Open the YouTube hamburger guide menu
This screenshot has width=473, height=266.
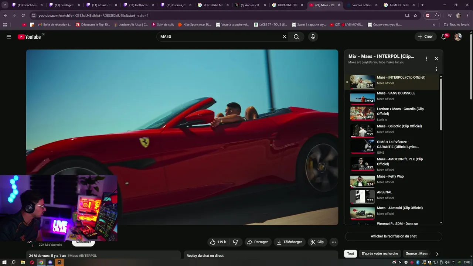point(9,37)
